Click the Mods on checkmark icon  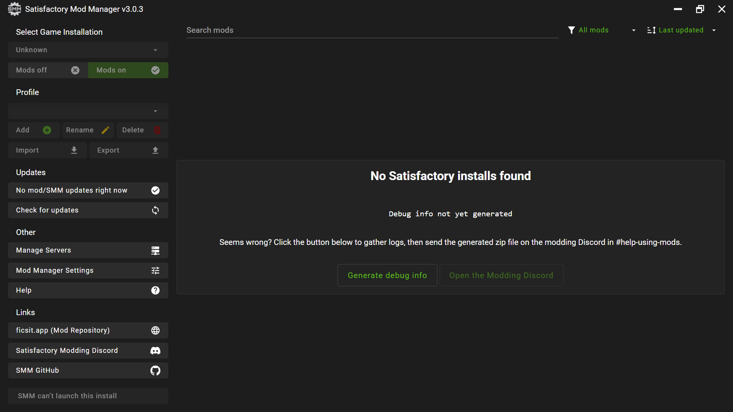(155, 70)
